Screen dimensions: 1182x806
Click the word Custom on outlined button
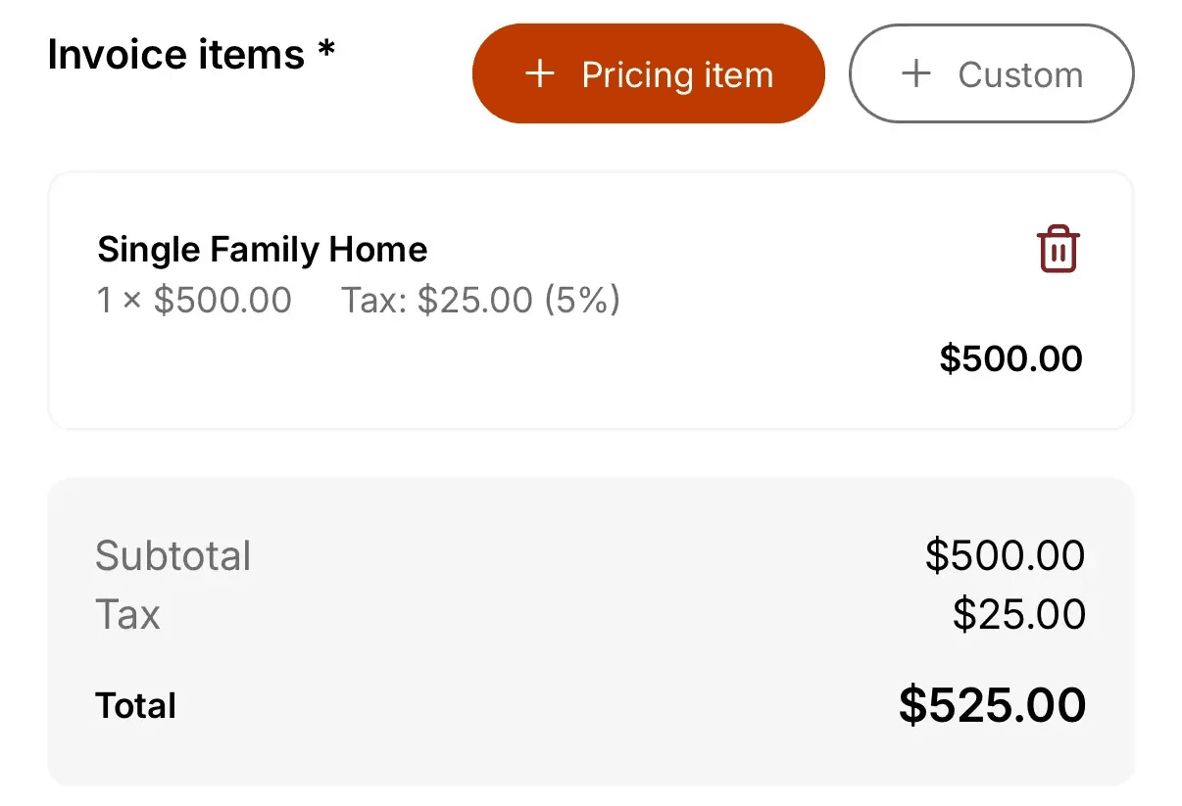(1020, 74)
